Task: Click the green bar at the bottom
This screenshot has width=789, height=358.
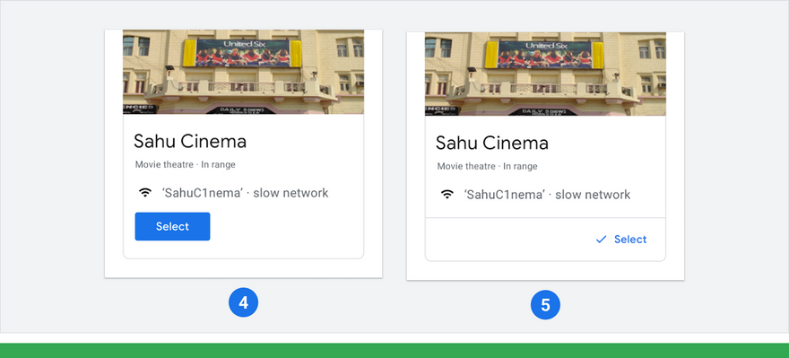Action: click(394, 351)
